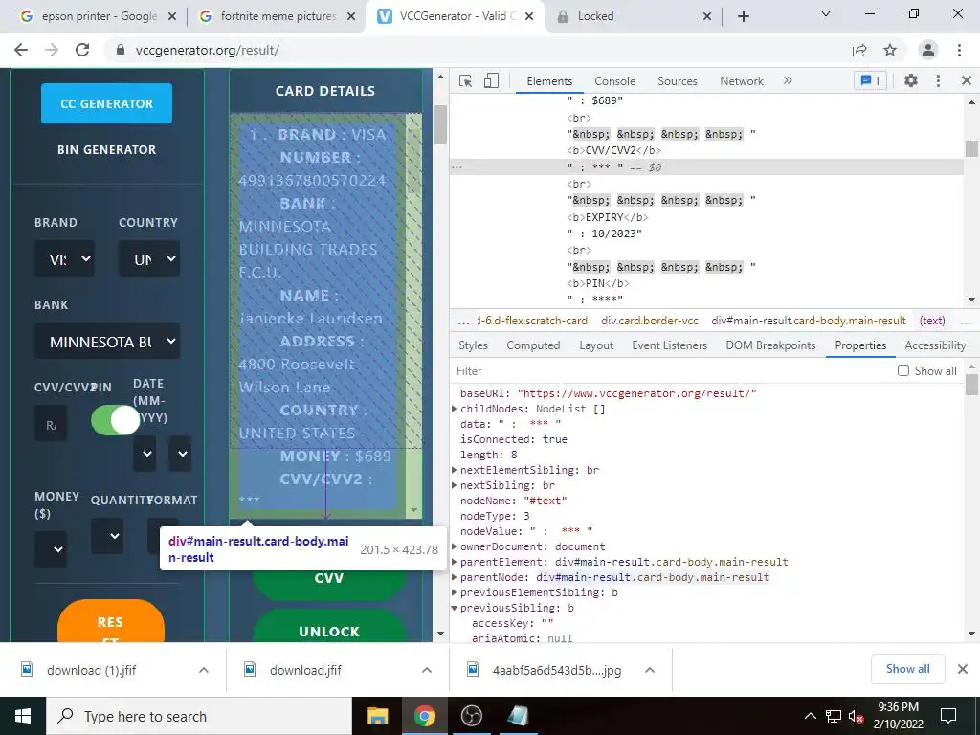
Task: Click the Windows search box
Action: pyautogui.click(x=199, y=716)
